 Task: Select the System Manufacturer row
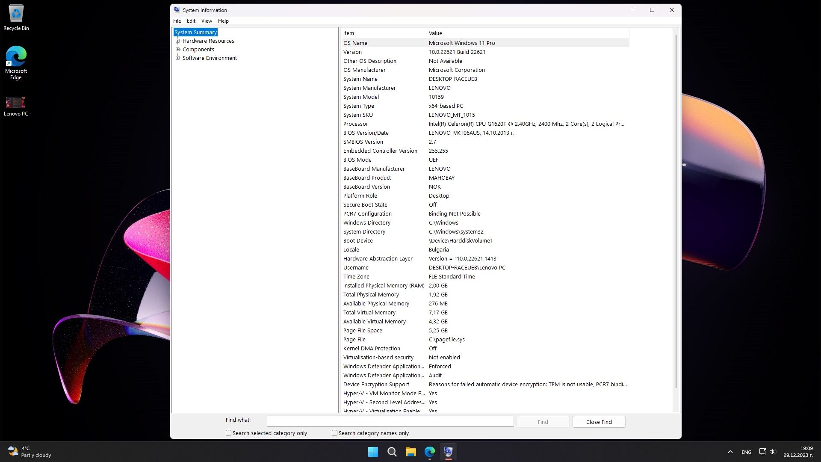point(485,88)
